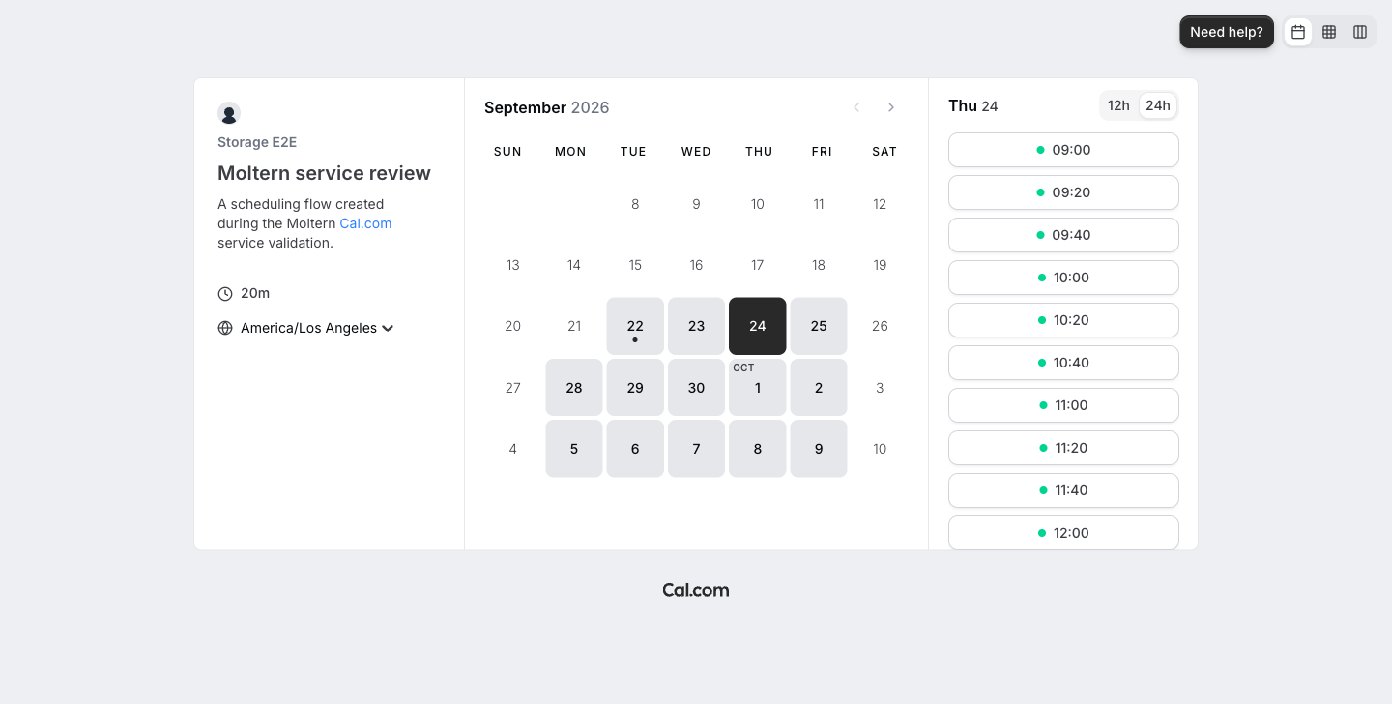This screenshot has height=704, width=1392.
Task: Switch to column view icon
Action: tap(1360, 32)
